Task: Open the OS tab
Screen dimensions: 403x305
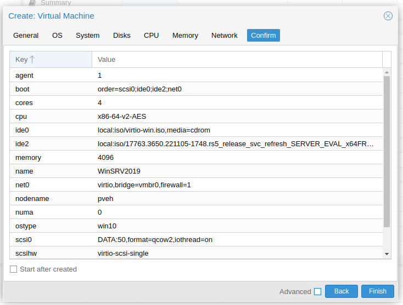Action: tap(57, 36)
